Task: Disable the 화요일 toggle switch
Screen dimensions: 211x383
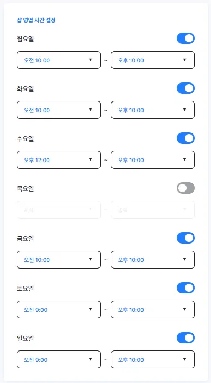Action: pyautogui.click(x=185, y=88)
